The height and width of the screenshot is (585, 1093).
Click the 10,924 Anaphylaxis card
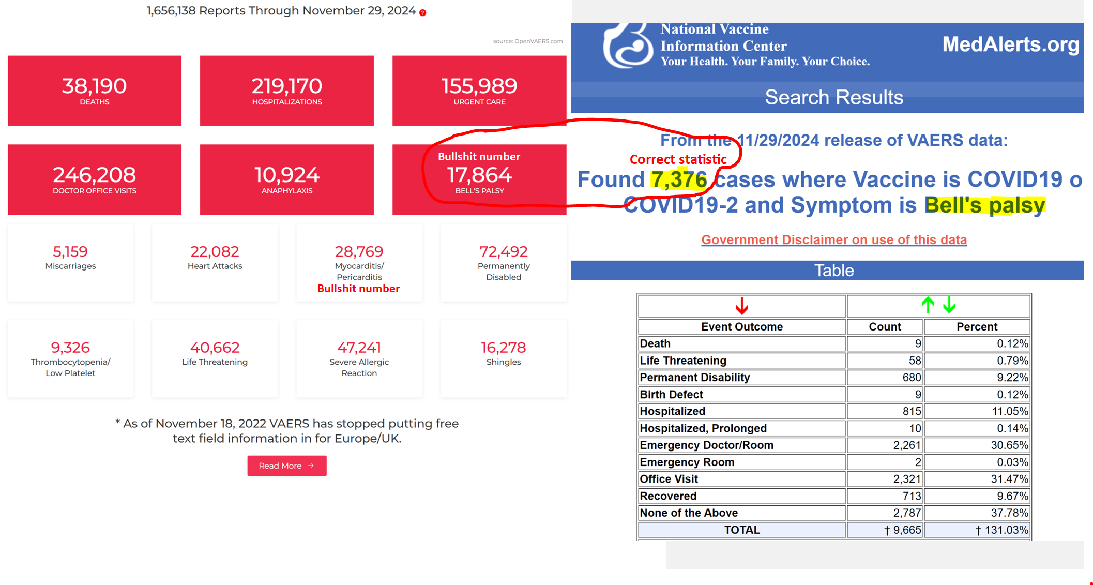tap(287, 179)
